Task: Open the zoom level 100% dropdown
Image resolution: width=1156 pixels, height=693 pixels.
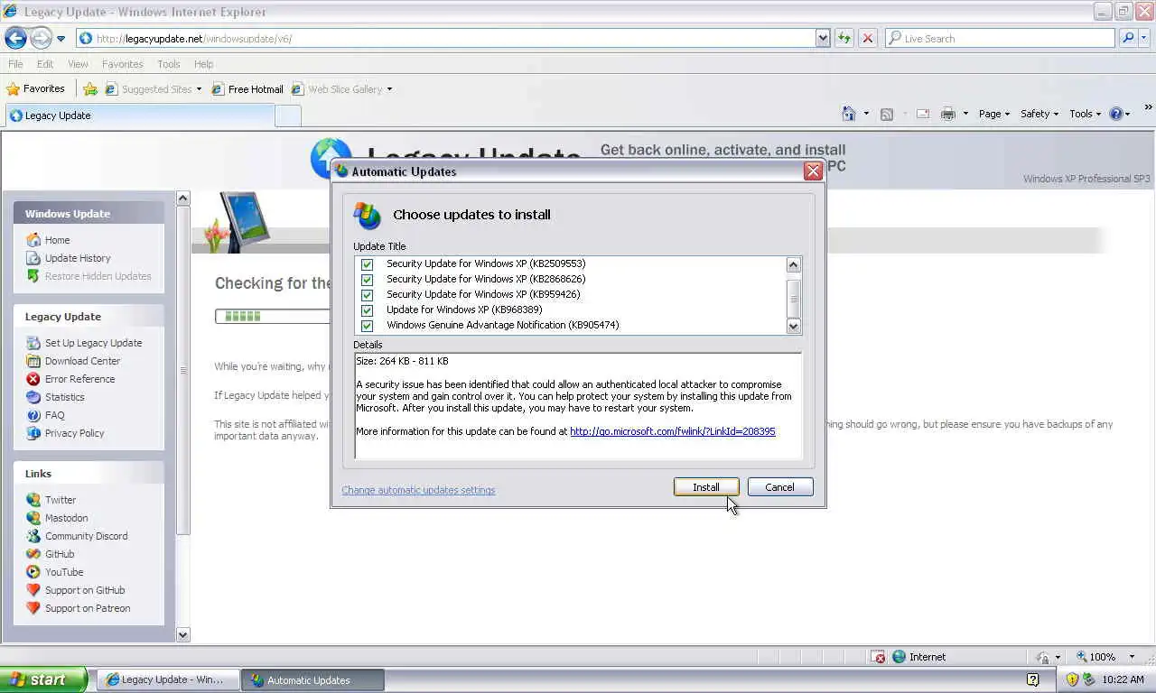Action: tap(1134, 657)
